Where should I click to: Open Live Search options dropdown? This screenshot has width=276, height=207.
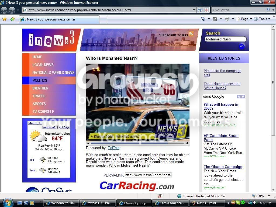273,10
